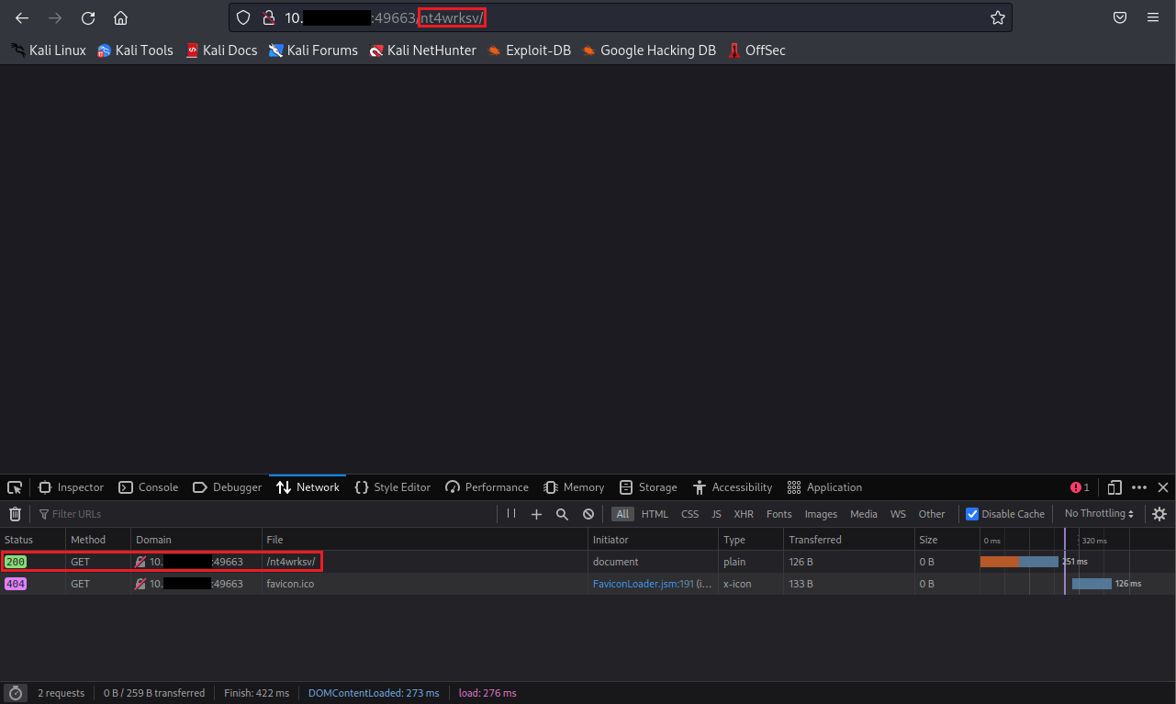Filter requests by JS
Image resolution: width=1176 pixels, height=704 pixels.
717,514
